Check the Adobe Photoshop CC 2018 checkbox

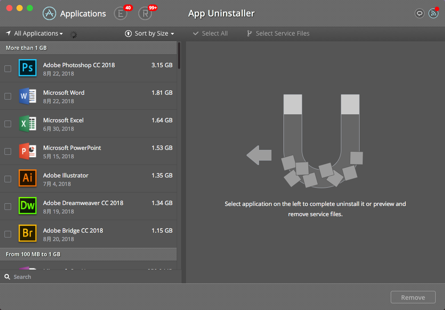tap(8, 68)
